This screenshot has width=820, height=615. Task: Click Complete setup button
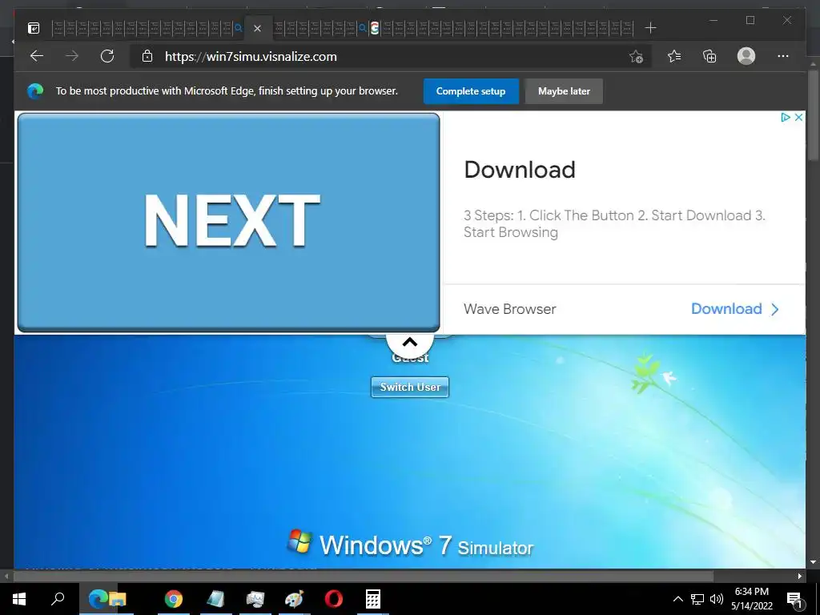coord(471,91)
